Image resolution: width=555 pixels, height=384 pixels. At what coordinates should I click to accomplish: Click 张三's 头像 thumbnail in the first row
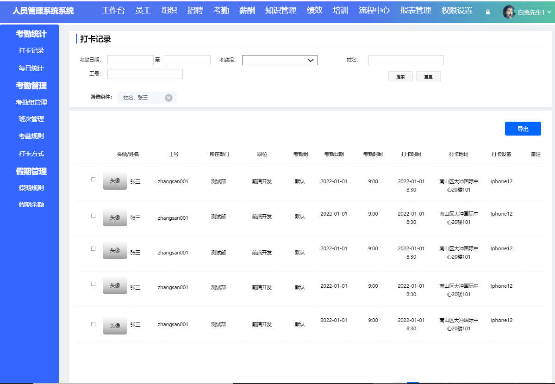point(115,181)
